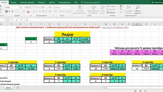Open the Формат cells menu
Image resolution: width=163 pixels, height=92 pixels.
(112, 13)
